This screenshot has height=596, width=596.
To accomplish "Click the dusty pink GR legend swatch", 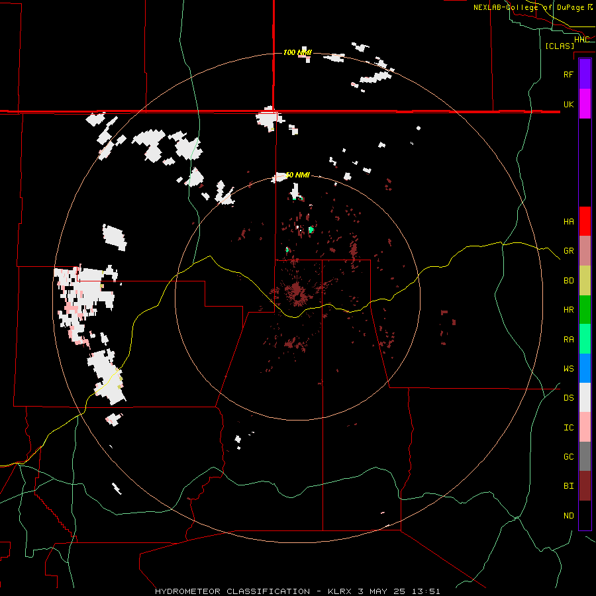I will pos(585,250).
